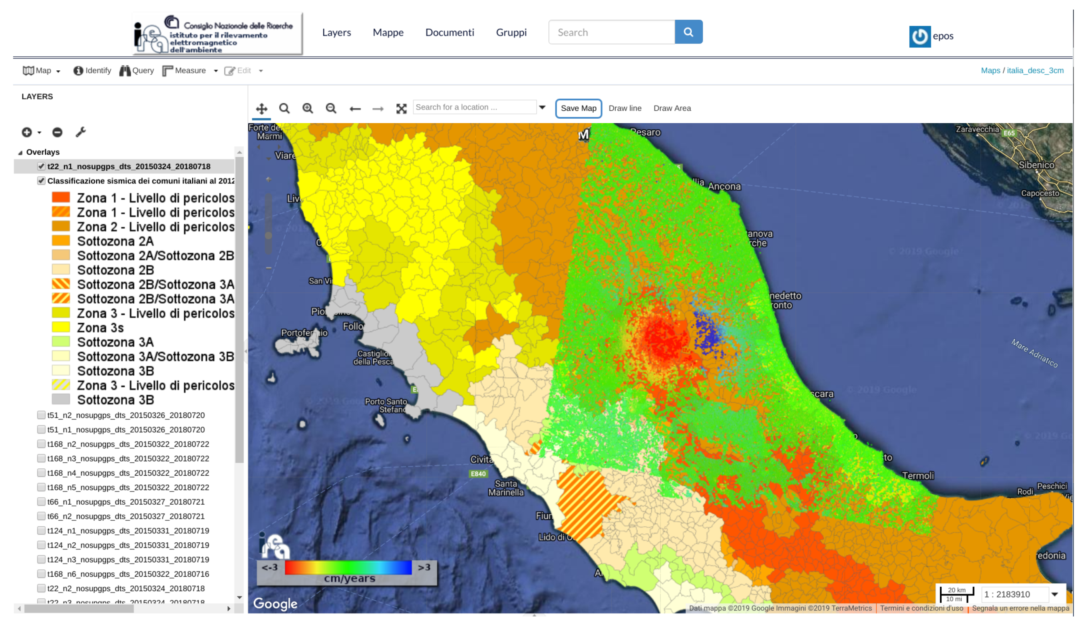The image size is (1084, 627).
Task: Click the zoom out magnifier icon
Action: (331, 108)
